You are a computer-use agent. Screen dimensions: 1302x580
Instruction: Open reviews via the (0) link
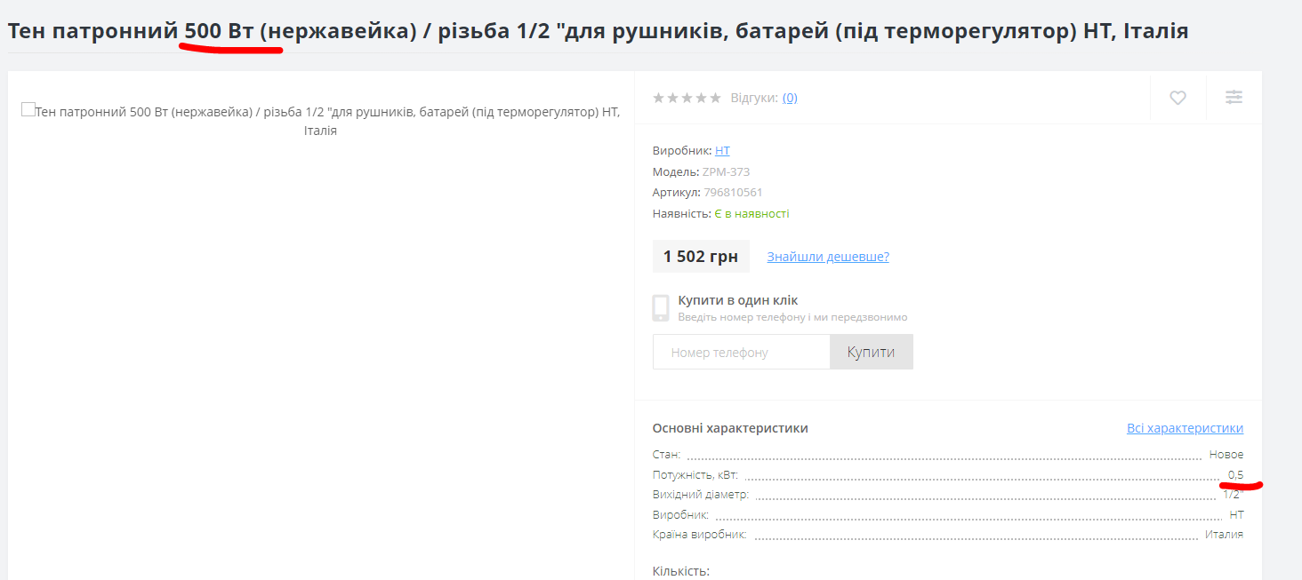[790, 98]
